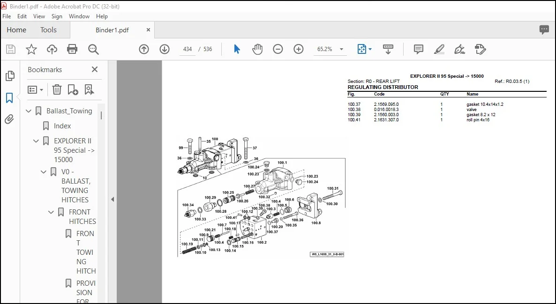
Task: Open the fit page options dropdown arrow
Action: 370,49
